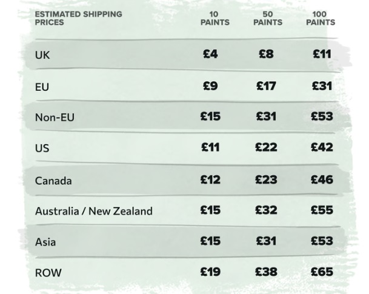Click the US row label

tap(42, 149)
